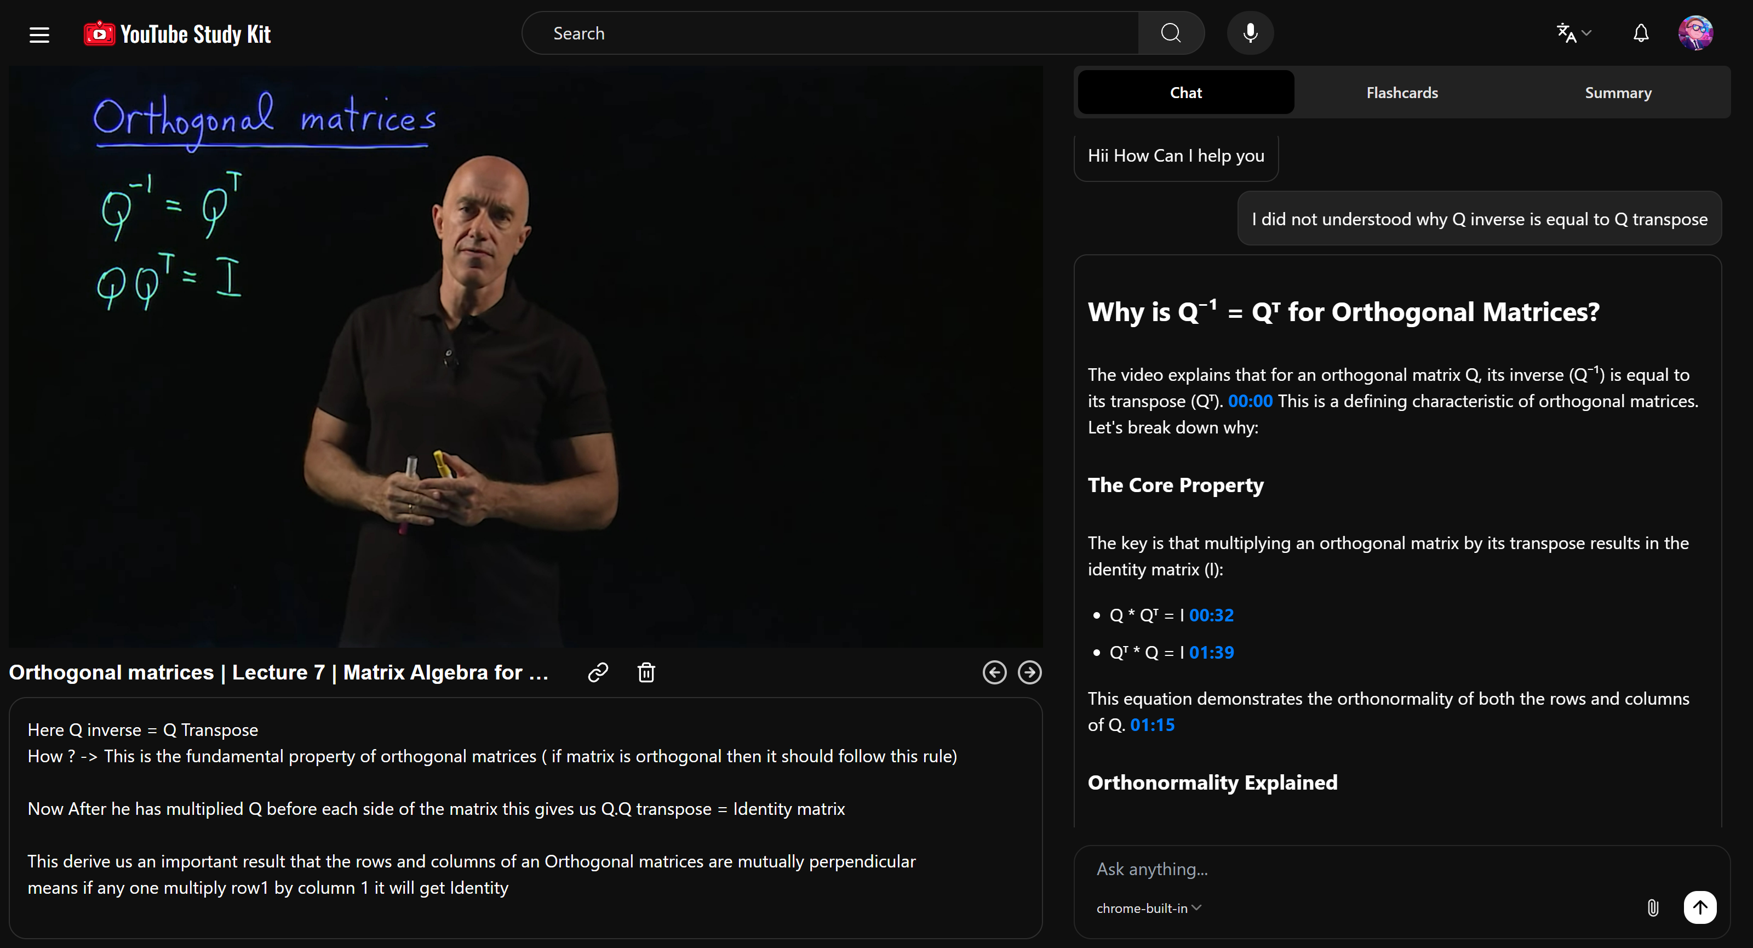
Task: Go to next video arrow
Action: click(x=1030, y=672)
